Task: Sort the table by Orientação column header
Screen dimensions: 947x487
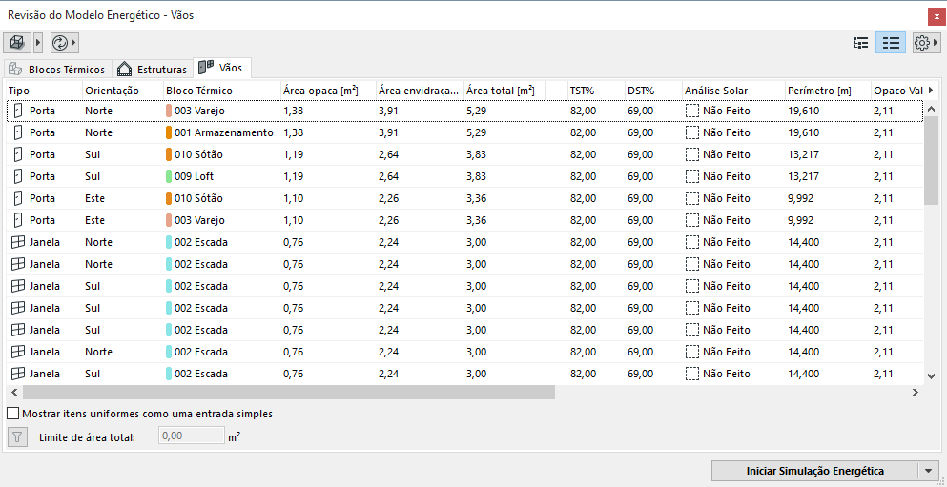Action: (112, 91)
